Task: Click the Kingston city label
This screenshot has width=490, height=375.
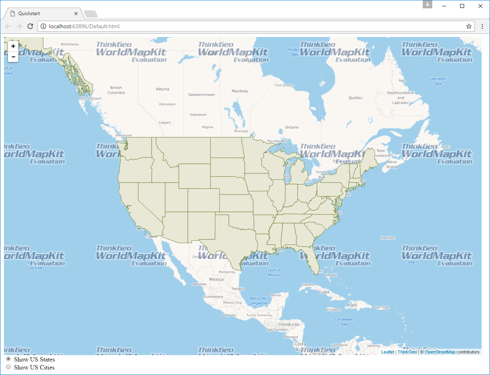Action: 334,309
